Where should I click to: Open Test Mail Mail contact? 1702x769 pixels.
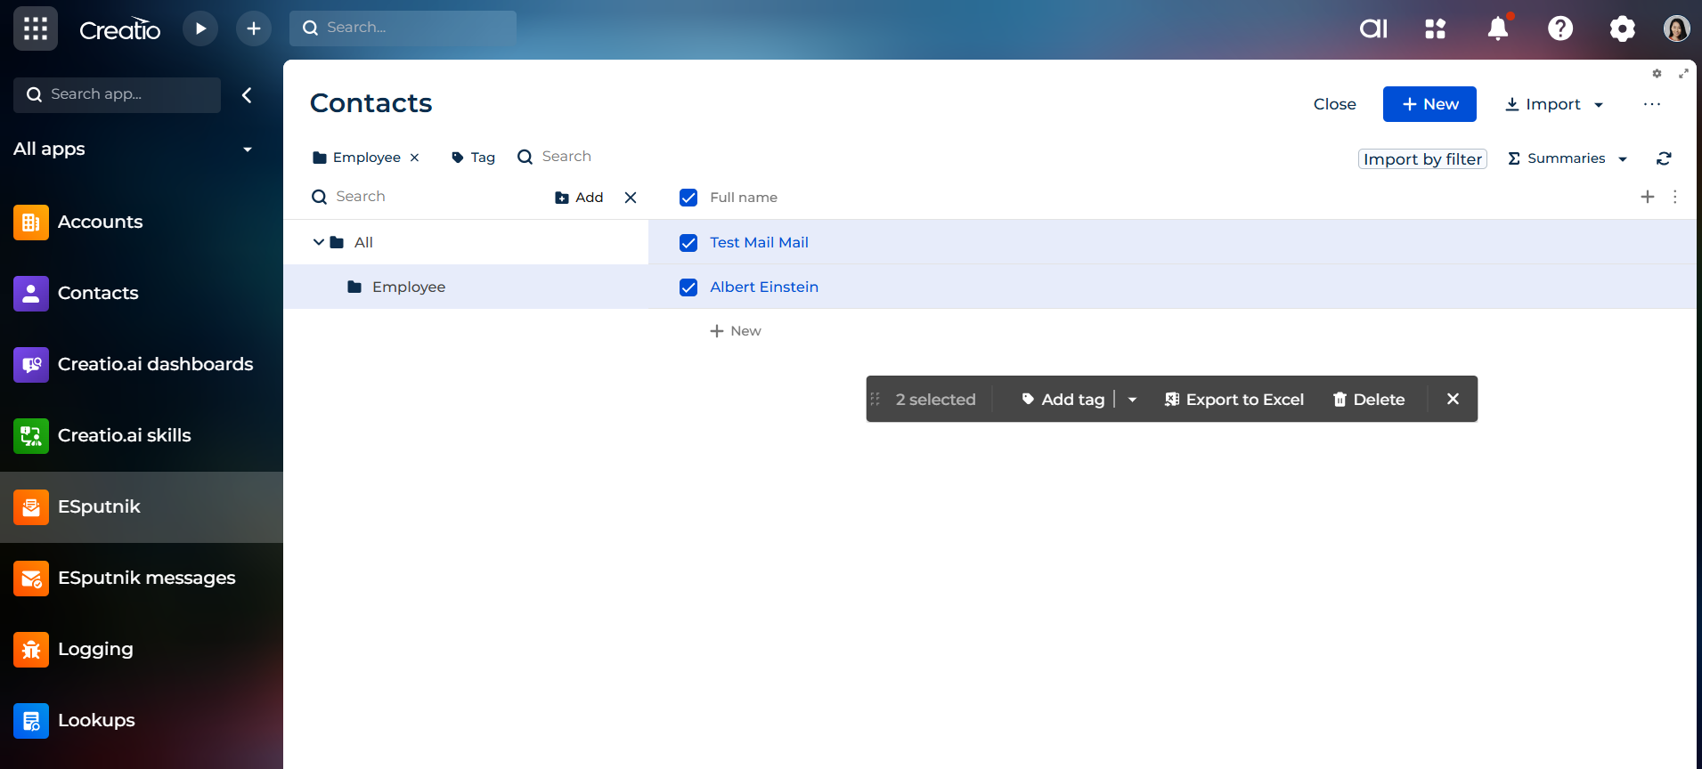[x=759, y=242]
